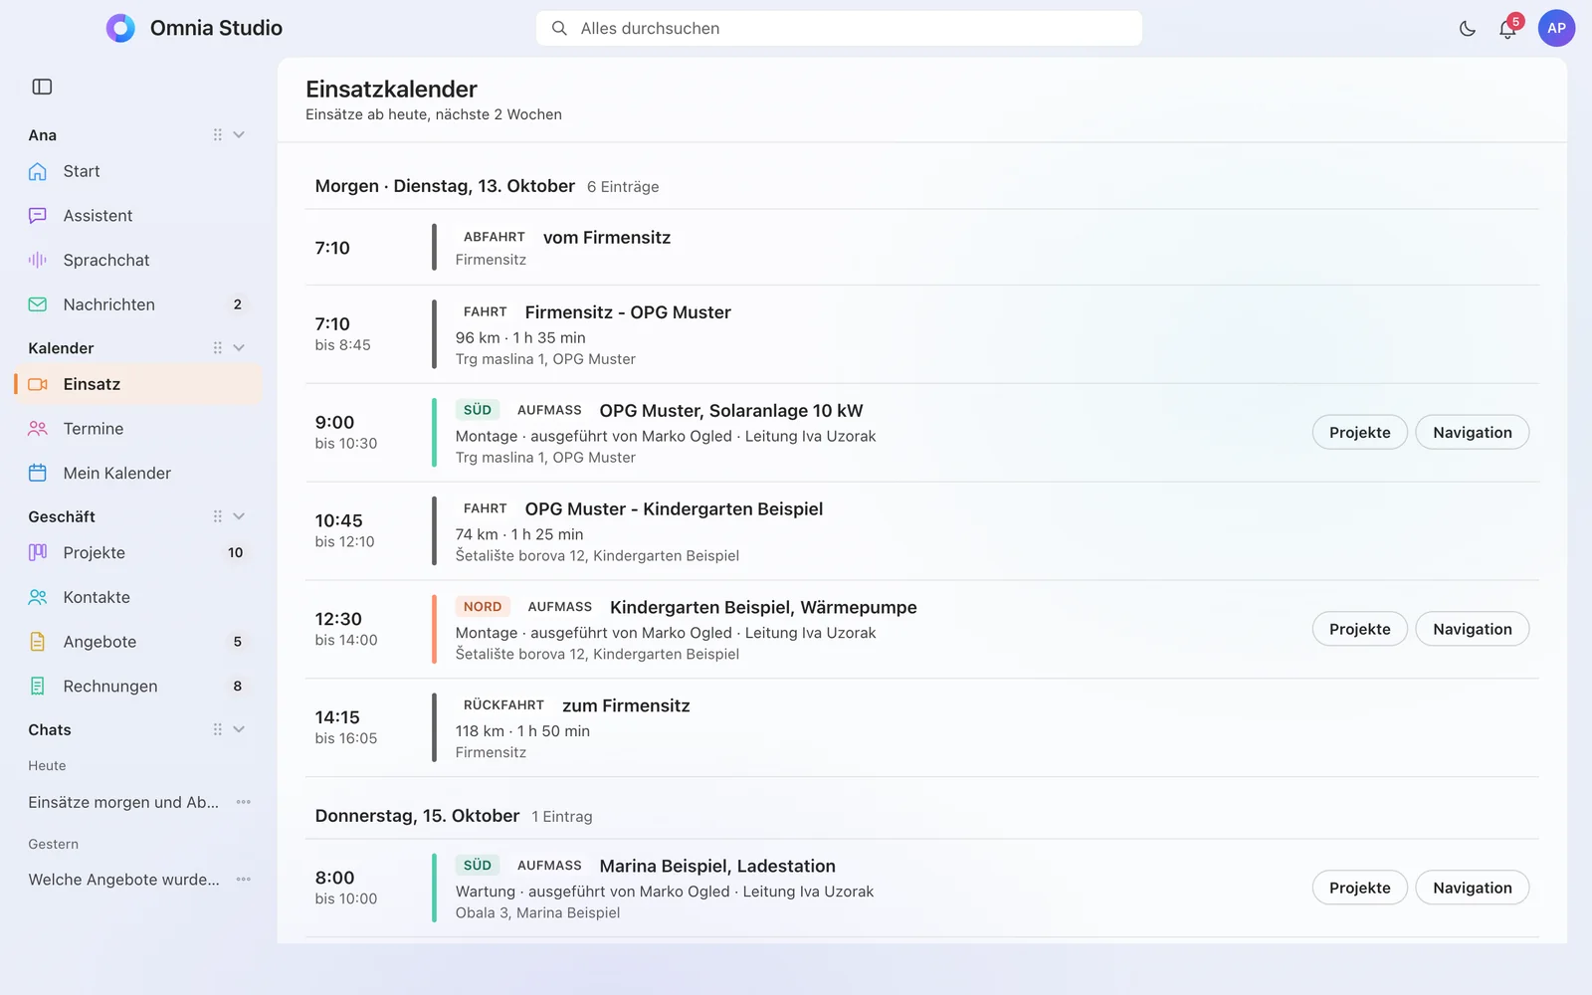Open chat 'Welche Angebote wurde...'
This screenshot has width=1592, height=995.
[124, 880]
